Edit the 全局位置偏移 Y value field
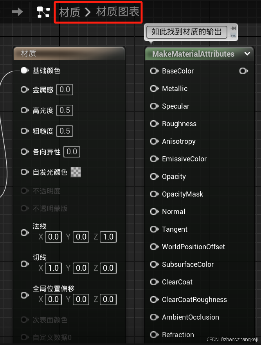Screen dimensions: 261x345 [81, 299]
